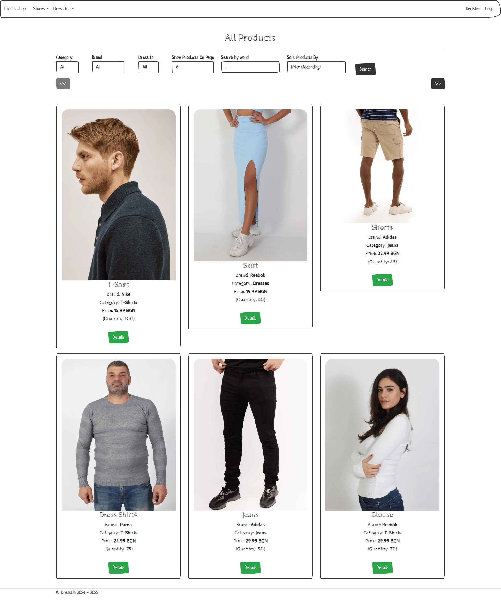Expand the Brand filter dropdown

tap(108, 67)
